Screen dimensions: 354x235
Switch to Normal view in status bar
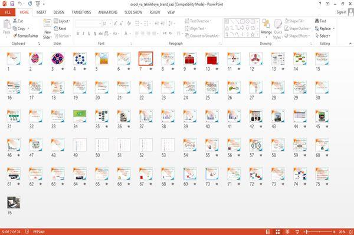[x=268, y=231]
